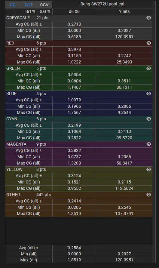Hide the GREEN group with eye icon
The image size is (159, 268).
click(149, 68)
